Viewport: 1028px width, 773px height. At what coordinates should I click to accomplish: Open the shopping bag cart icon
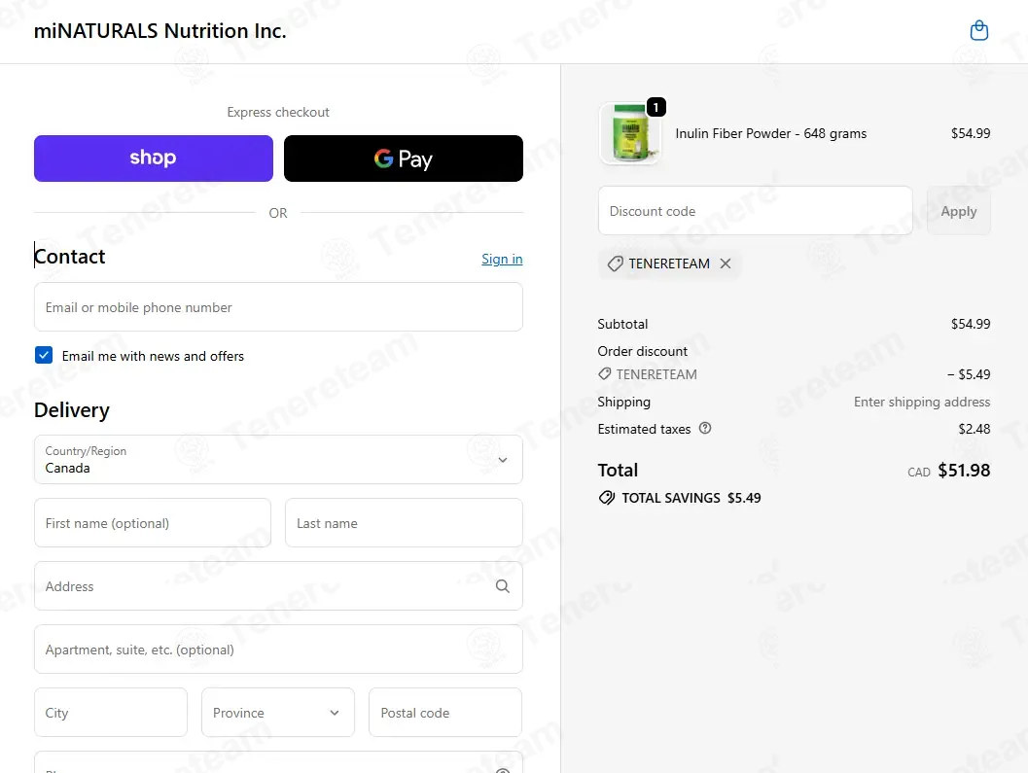(978, 31)
